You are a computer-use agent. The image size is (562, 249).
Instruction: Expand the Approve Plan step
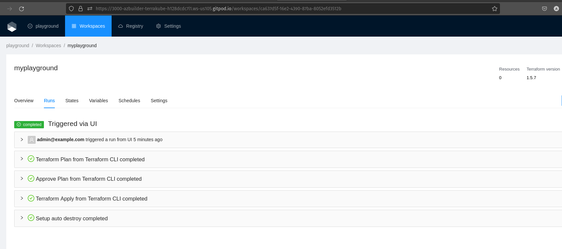22,179
